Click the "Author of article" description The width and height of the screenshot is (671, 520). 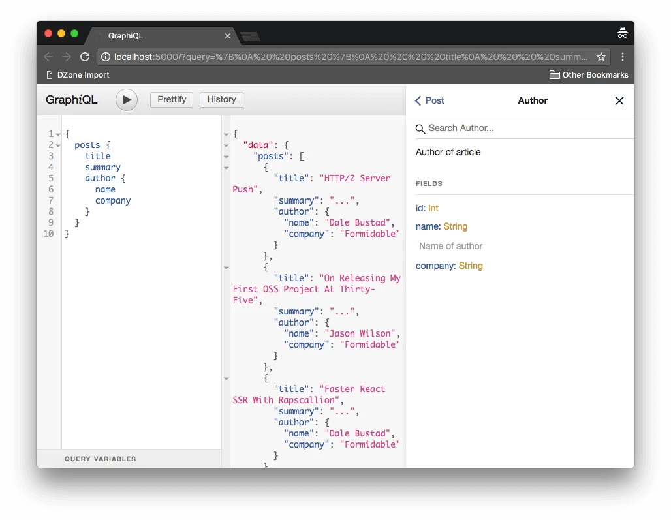(x=448, y=152)
